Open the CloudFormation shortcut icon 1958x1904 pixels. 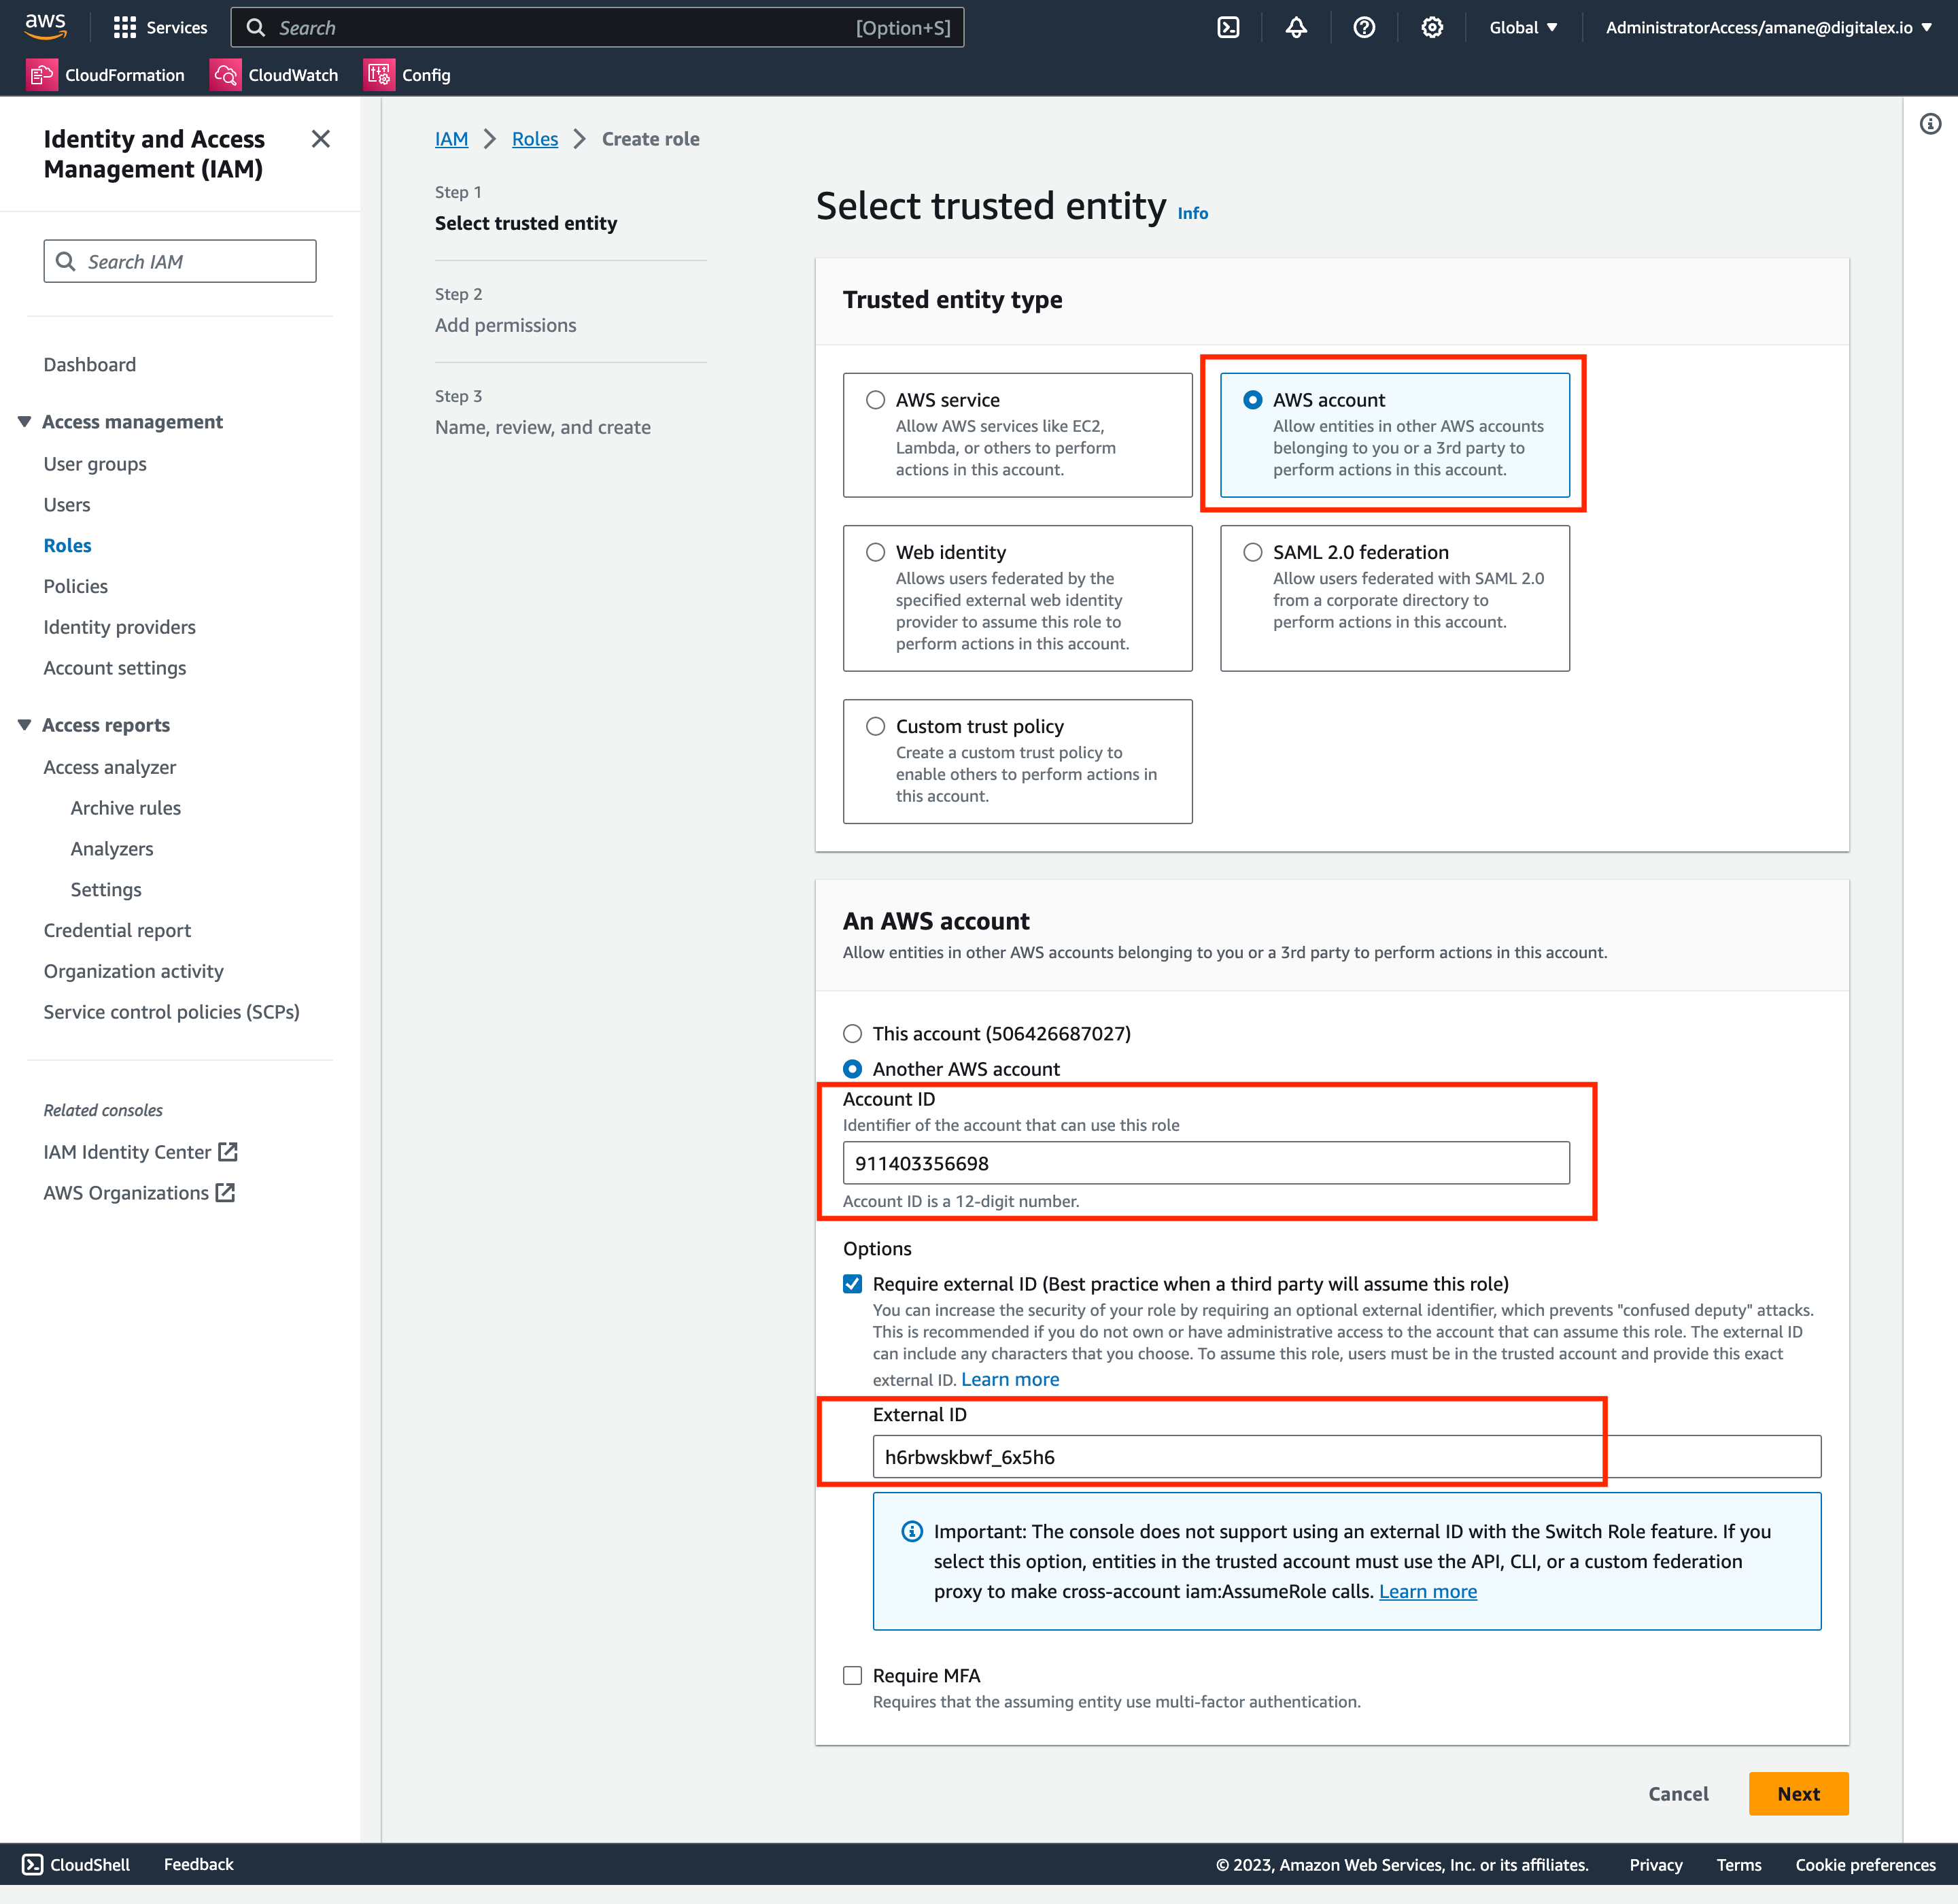pyautogui.click(x=41, y=75)
